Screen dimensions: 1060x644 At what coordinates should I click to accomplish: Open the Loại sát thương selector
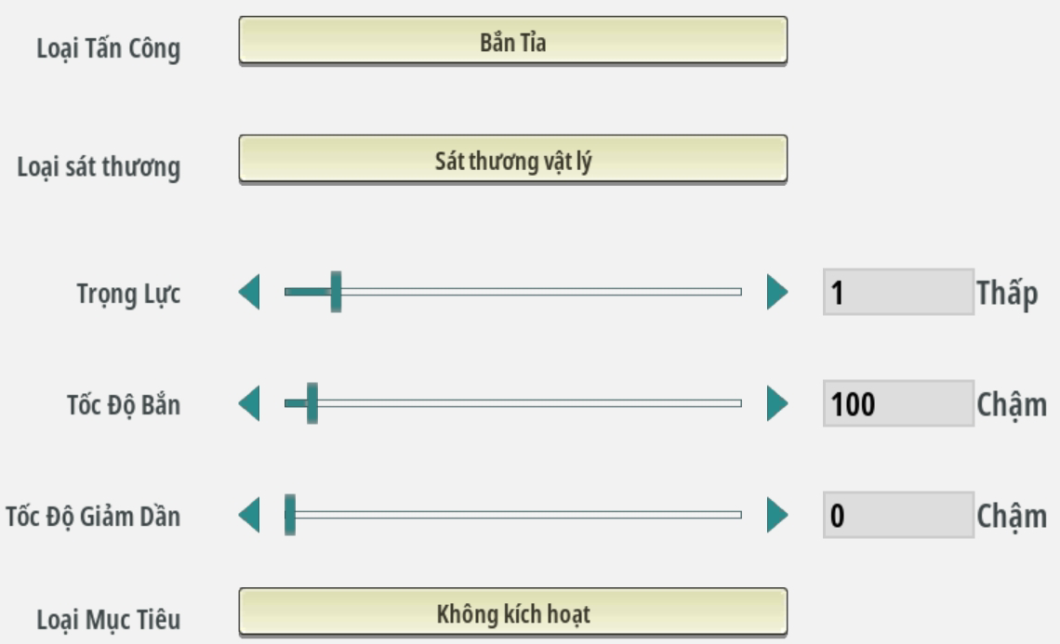click(512, 160)
